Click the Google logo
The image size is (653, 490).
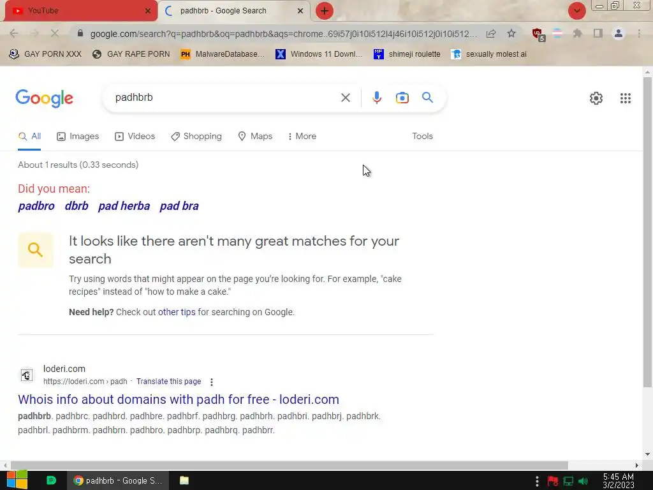[x=44, y=99]
